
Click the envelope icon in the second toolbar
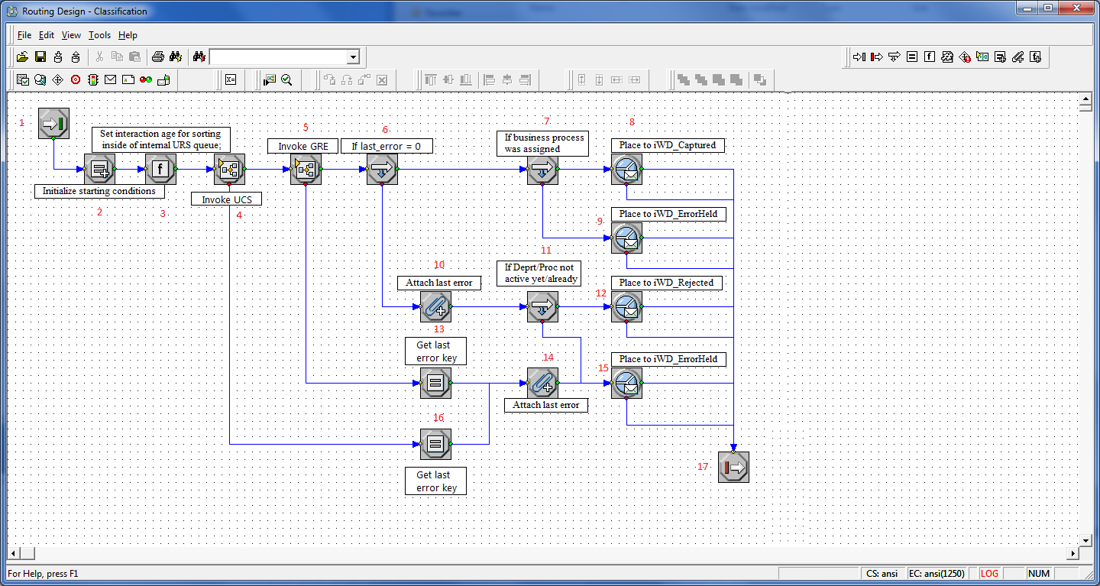[111, 79]
